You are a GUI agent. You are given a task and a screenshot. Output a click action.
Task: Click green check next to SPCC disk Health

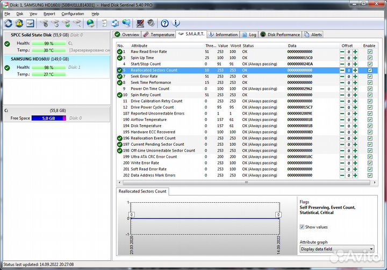[x=7, y=44]
